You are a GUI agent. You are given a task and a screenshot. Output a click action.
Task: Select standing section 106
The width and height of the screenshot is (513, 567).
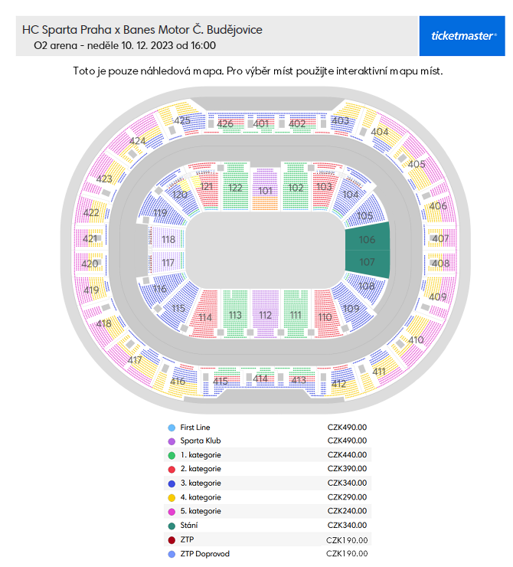click(367, 239)
